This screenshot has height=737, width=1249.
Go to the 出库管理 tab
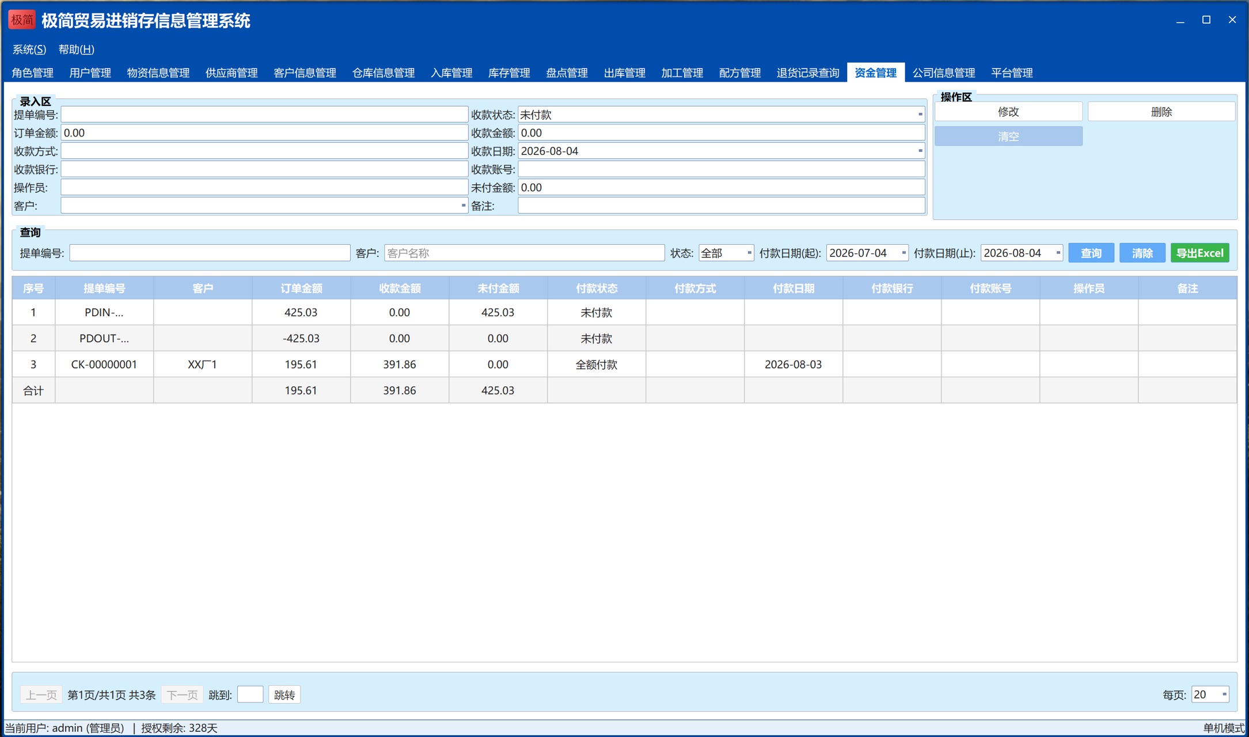tap(624, 73)
